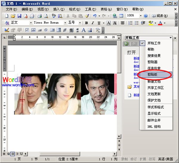Screen dimensions: 179x163
Task: Toggle bold formatting with B button
Action: [x=87, y=23]
